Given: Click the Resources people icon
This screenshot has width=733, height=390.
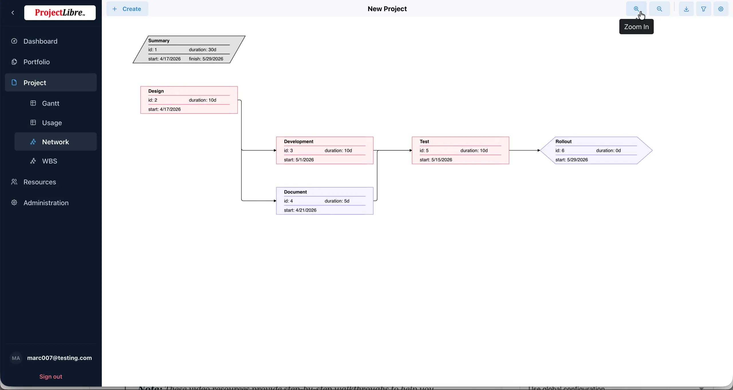Looking at the screenshot, I should coord(14,182).
